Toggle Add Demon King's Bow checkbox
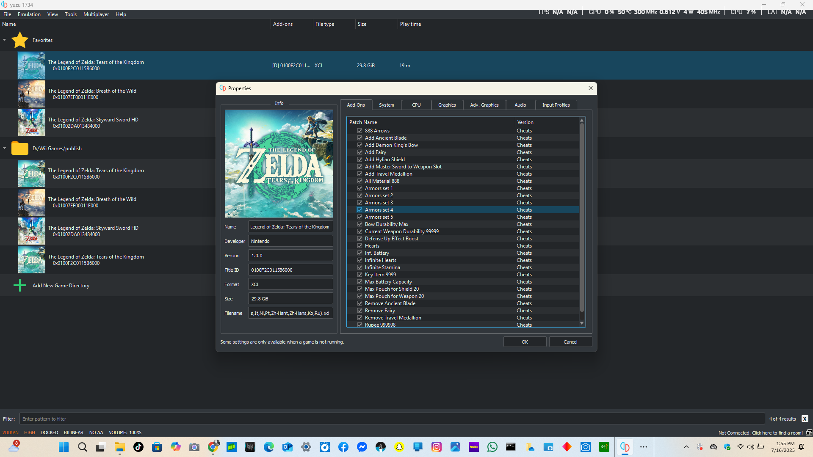 360,145
